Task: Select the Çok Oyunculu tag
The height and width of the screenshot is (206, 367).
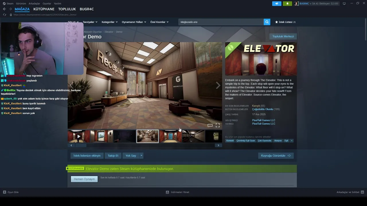Action: [264, 140]
